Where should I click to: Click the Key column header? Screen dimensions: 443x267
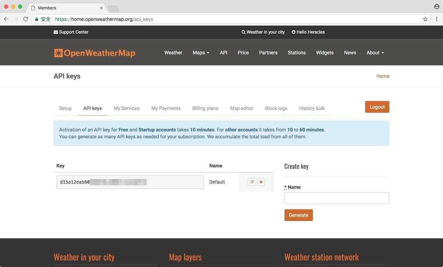(60, 166)
